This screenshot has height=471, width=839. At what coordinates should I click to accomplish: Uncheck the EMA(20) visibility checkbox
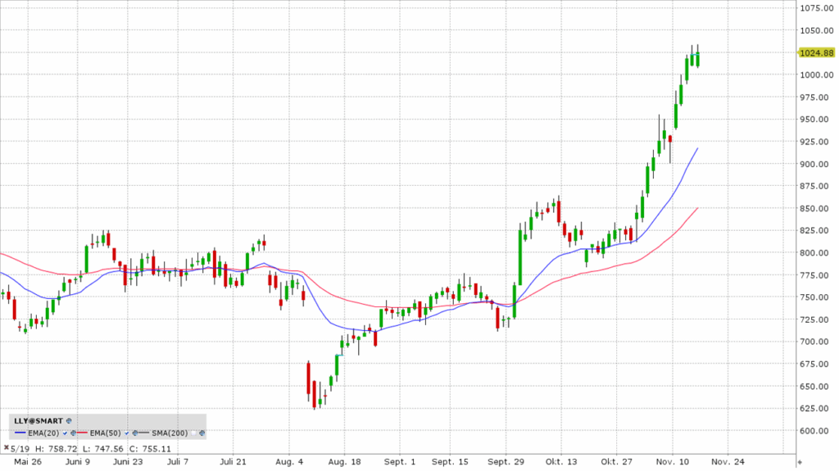click(65, 433)
